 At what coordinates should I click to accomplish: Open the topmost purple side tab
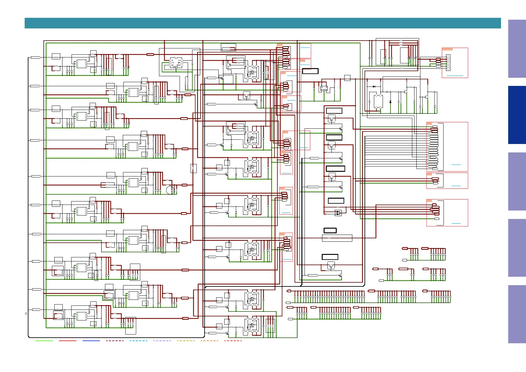(x=517, y=49)
